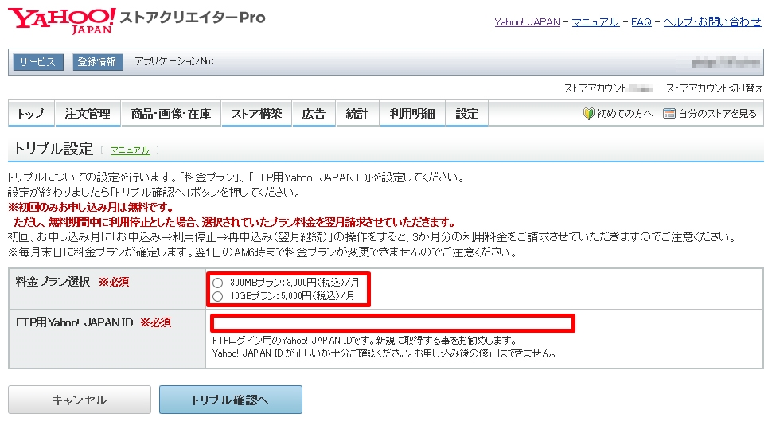Click the トリプル設定 heading
Viewport: 772px width, 433px height.
tap(53, 149)
